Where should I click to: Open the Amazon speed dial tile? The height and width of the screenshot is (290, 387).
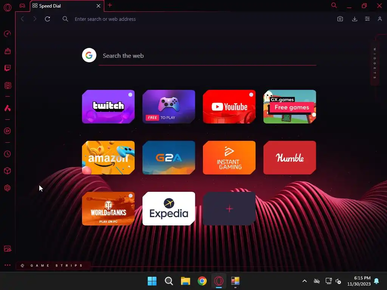(x=108, y=157)
